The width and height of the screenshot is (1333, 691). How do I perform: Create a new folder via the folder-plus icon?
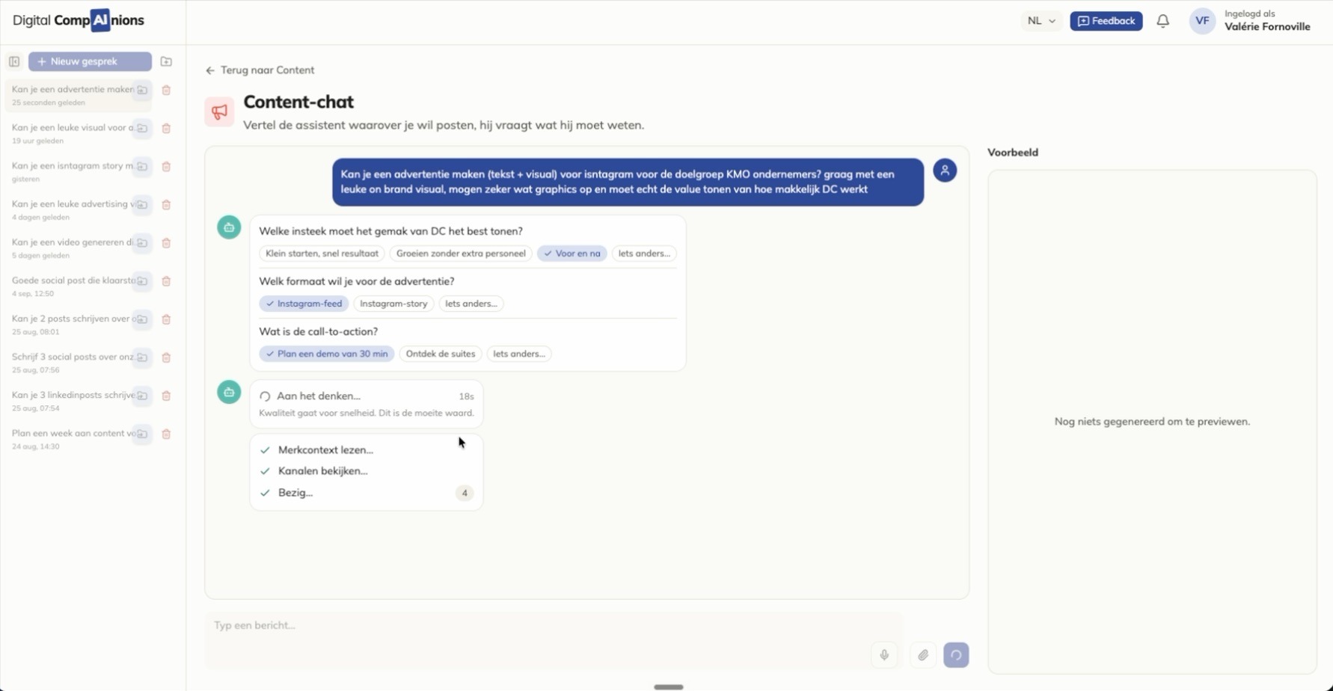(x=166, y=61)
